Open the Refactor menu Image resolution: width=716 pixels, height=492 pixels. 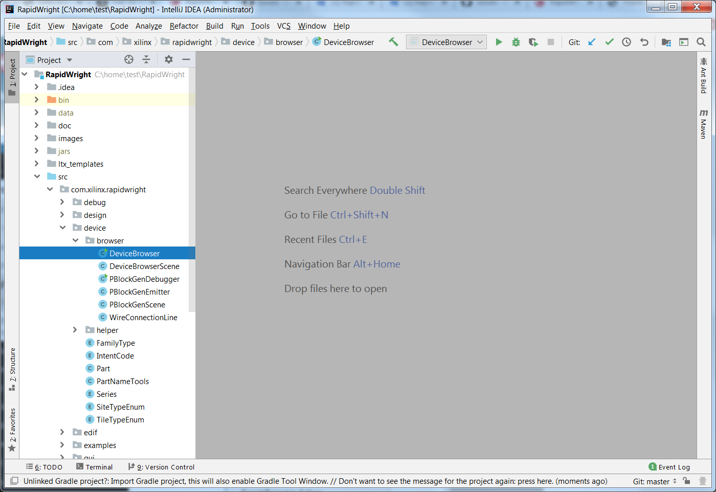coord(184,26)
